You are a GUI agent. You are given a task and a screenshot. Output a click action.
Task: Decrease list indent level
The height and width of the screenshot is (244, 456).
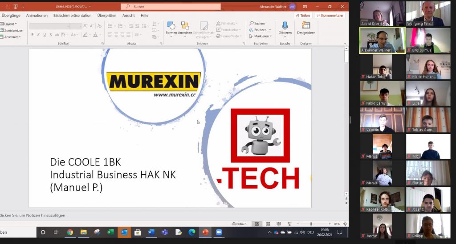(x=131, y=26)
